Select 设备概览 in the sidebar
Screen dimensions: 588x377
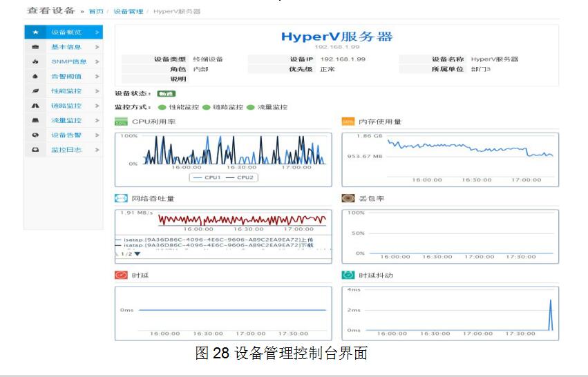pyautogui.click(x=66, y=32)
